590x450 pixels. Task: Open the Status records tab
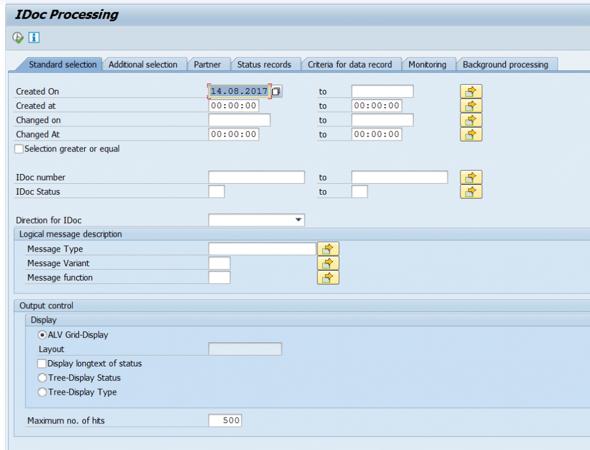(x=264, y=65)
